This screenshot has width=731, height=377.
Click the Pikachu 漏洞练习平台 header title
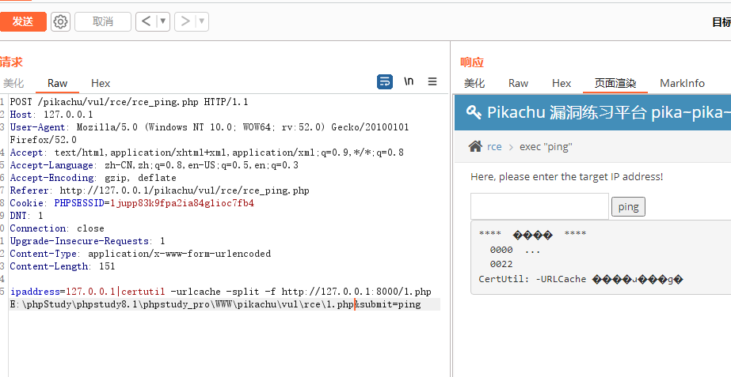[x=609, y=113]
